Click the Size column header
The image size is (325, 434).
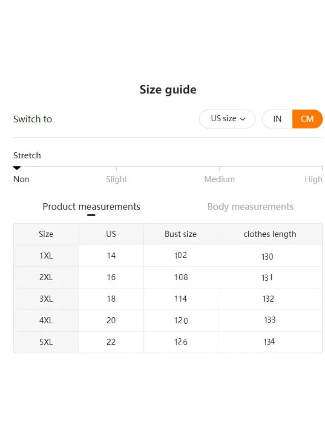(46, 234)
